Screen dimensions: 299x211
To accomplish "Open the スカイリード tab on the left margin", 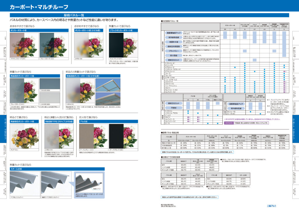I will pyautogui.click(x=3, y=150).
